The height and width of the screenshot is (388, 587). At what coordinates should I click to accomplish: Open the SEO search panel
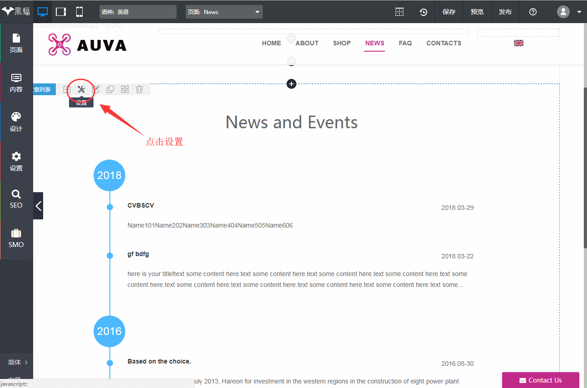[x=16, y=199]
